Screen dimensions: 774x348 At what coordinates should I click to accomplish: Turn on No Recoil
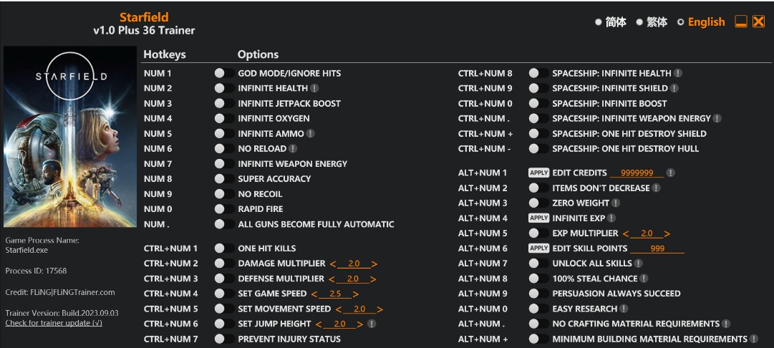225,194
